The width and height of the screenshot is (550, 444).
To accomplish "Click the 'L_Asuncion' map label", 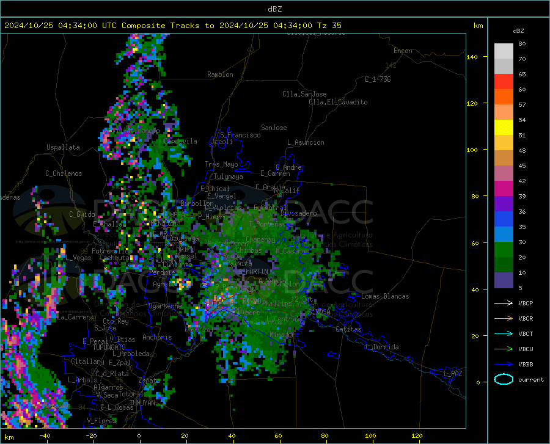I will click(x=306, y=142).
